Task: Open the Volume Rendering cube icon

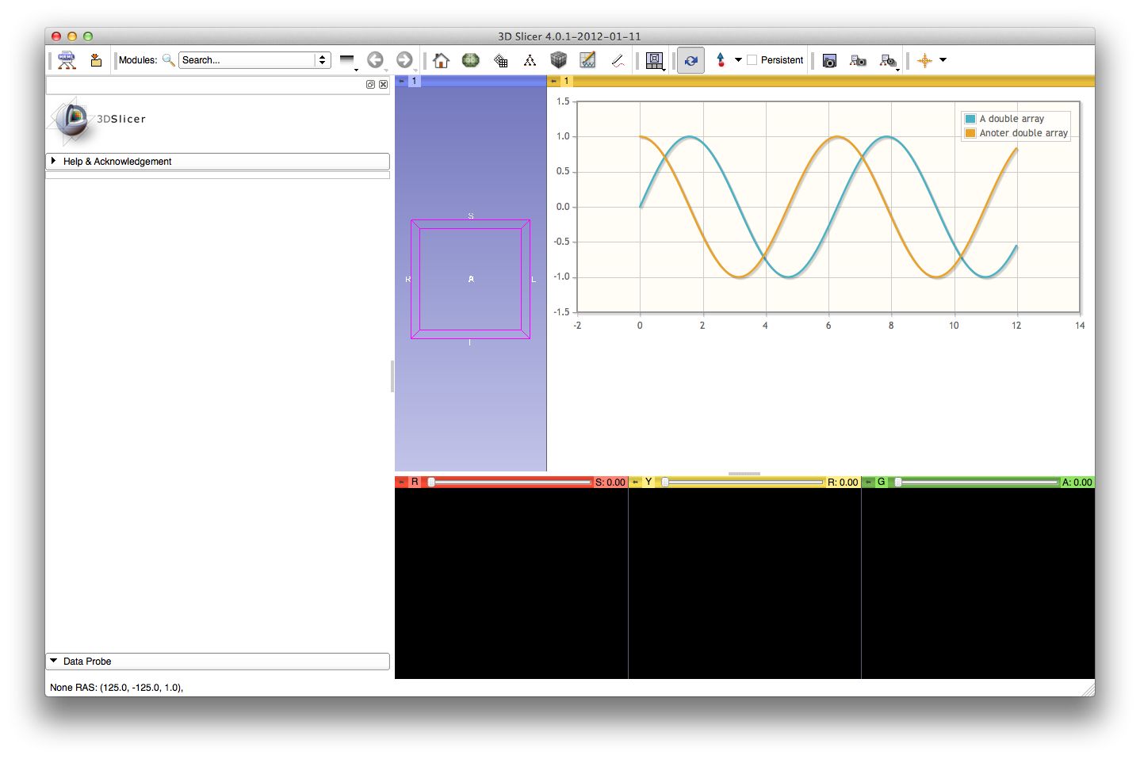Action: [x=559, y=60]
